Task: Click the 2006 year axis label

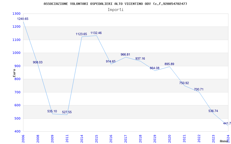Action: (23, 139)
